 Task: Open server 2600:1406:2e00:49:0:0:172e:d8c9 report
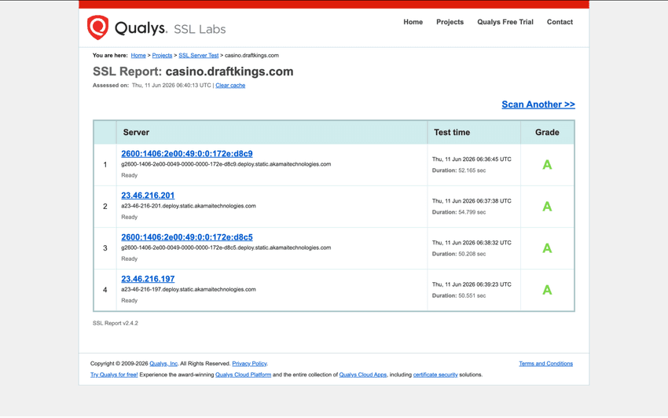[186, 153]
